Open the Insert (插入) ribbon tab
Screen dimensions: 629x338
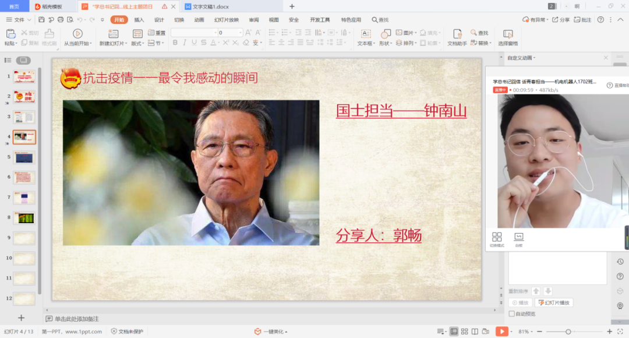[x=139, y=20]
